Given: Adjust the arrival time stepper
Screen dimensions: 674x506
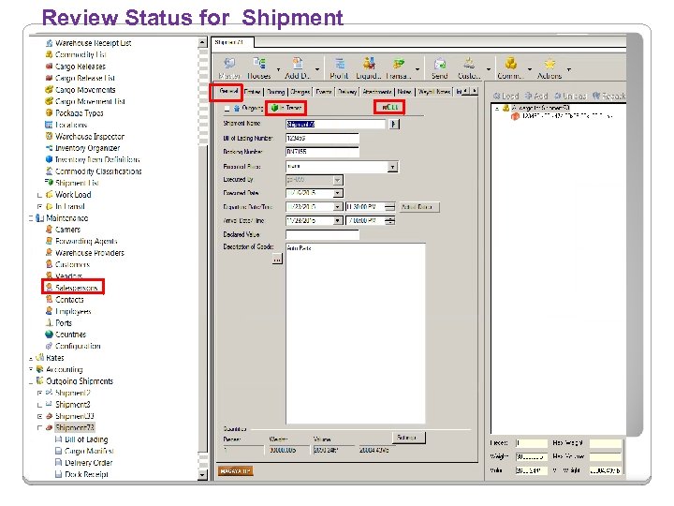Looking at the screenshot, I should coord(389,221).
